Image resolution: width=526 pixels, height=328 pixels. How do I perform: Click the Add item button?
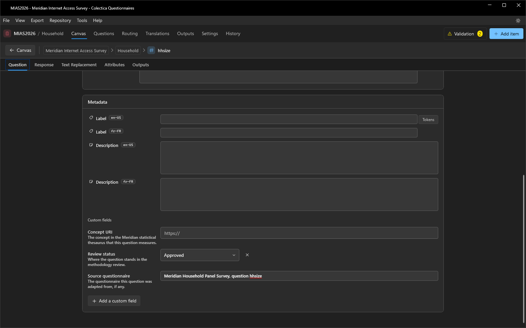pos(506,34)
